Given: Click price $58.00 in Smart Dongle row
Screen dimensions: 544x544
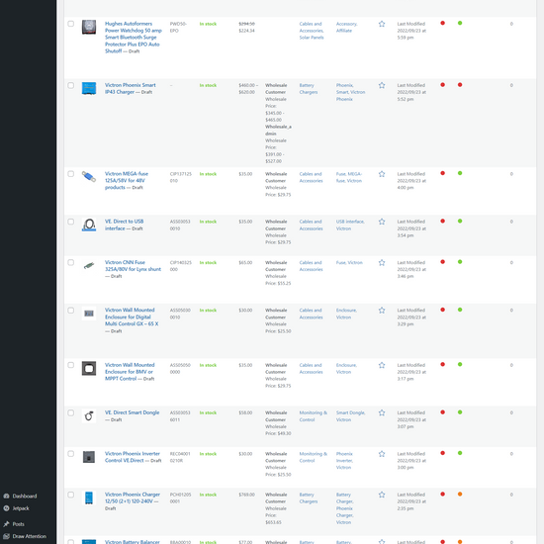Looking at the screenshot, I should click(x=245, y=412).
